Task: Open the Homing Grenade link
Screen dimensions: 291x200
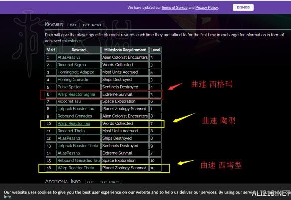Action: [73, 80]
